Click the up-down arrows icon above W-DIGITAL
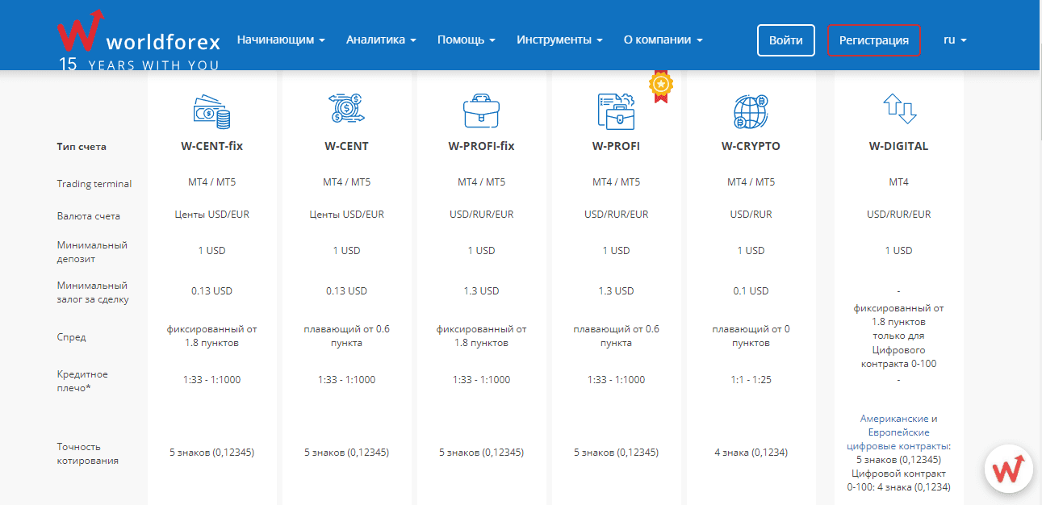The width and height of the screenshot is (1042, 505). click(898, 110)
